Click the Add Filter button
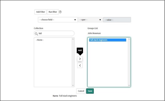Viewport: 165px width, 101px height. click(40, 12)
